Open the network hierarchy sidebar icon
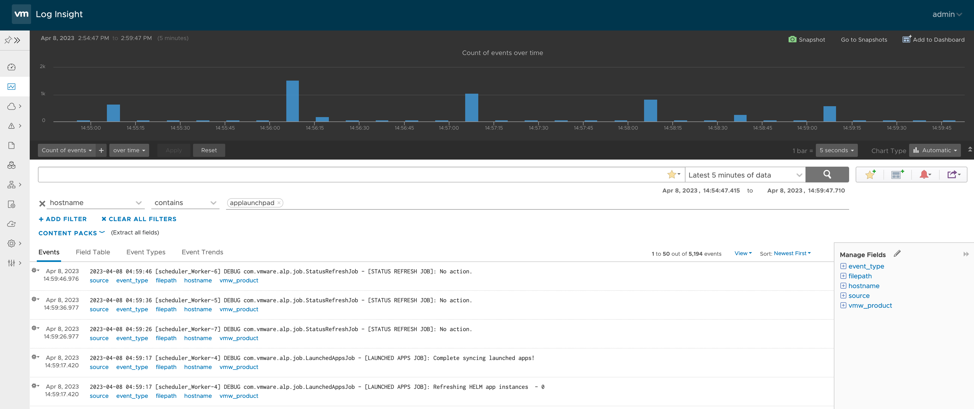Screen dimensions: 974x409 click(x=11, y=185)
